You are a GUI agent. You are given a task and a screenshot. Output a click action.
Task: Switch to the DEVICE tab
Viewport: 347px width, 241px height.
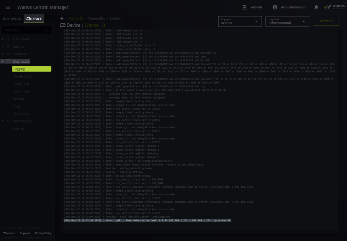click(x=34, y=19)
